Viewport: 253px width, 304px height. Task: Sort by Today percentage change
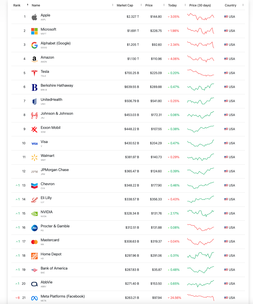[172, 5]
